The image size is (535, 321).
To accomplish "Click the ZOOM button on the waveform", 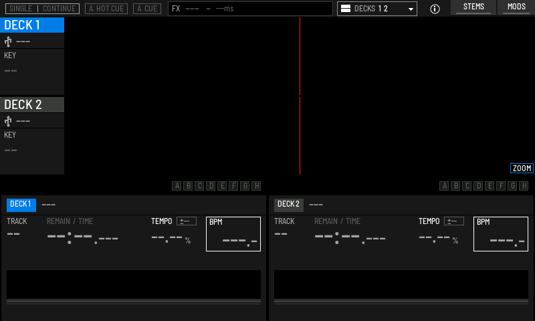I will point(522,168).
